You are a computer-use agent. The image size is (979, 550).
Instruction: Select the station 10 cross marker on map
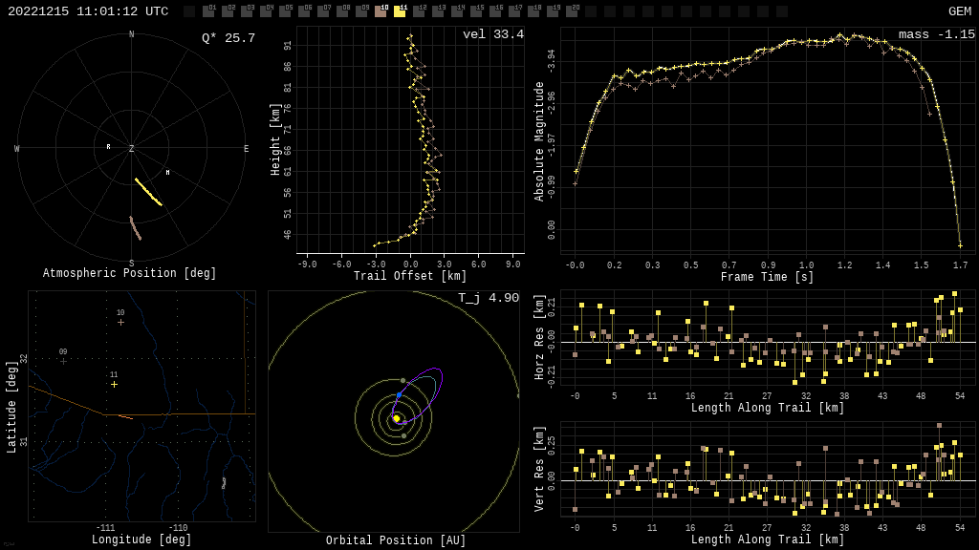120,322
